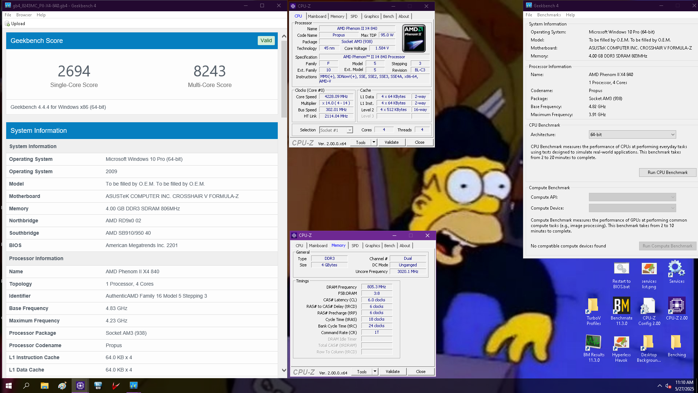The width and height of the screenshot is (698, 393).
Task: Click the 3020.1 MHz Uncore Frequency value
Action: [408, 271]
